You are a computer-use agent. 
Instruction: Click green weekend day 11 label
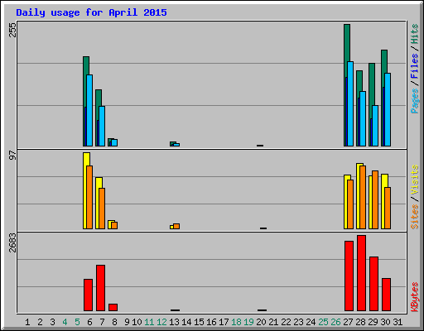tap(149, 322)
